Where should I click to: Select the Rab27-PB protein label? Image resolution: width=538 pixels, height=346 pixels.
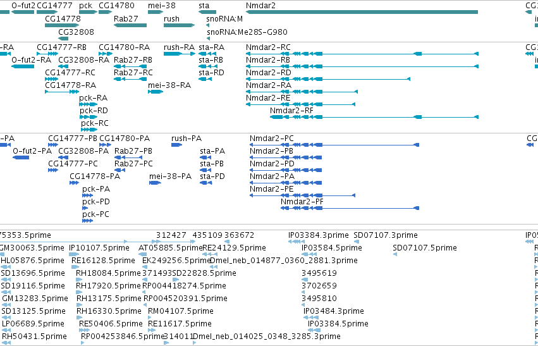pos(133,151)
